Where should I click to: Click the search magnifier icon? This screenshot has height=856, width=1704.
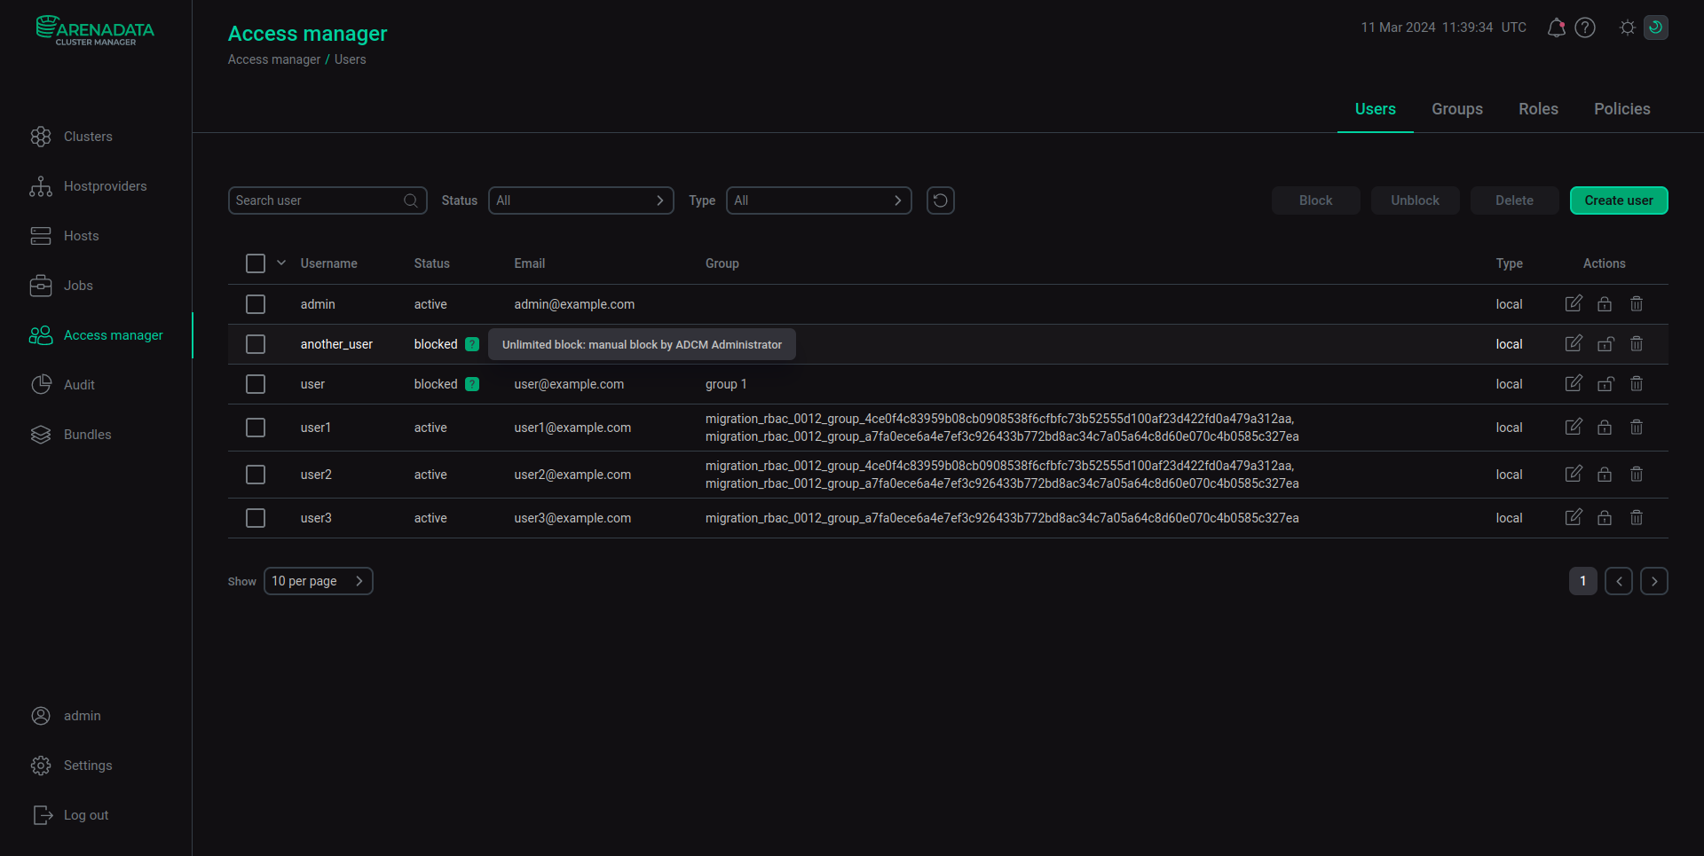(x=411, y=200)
